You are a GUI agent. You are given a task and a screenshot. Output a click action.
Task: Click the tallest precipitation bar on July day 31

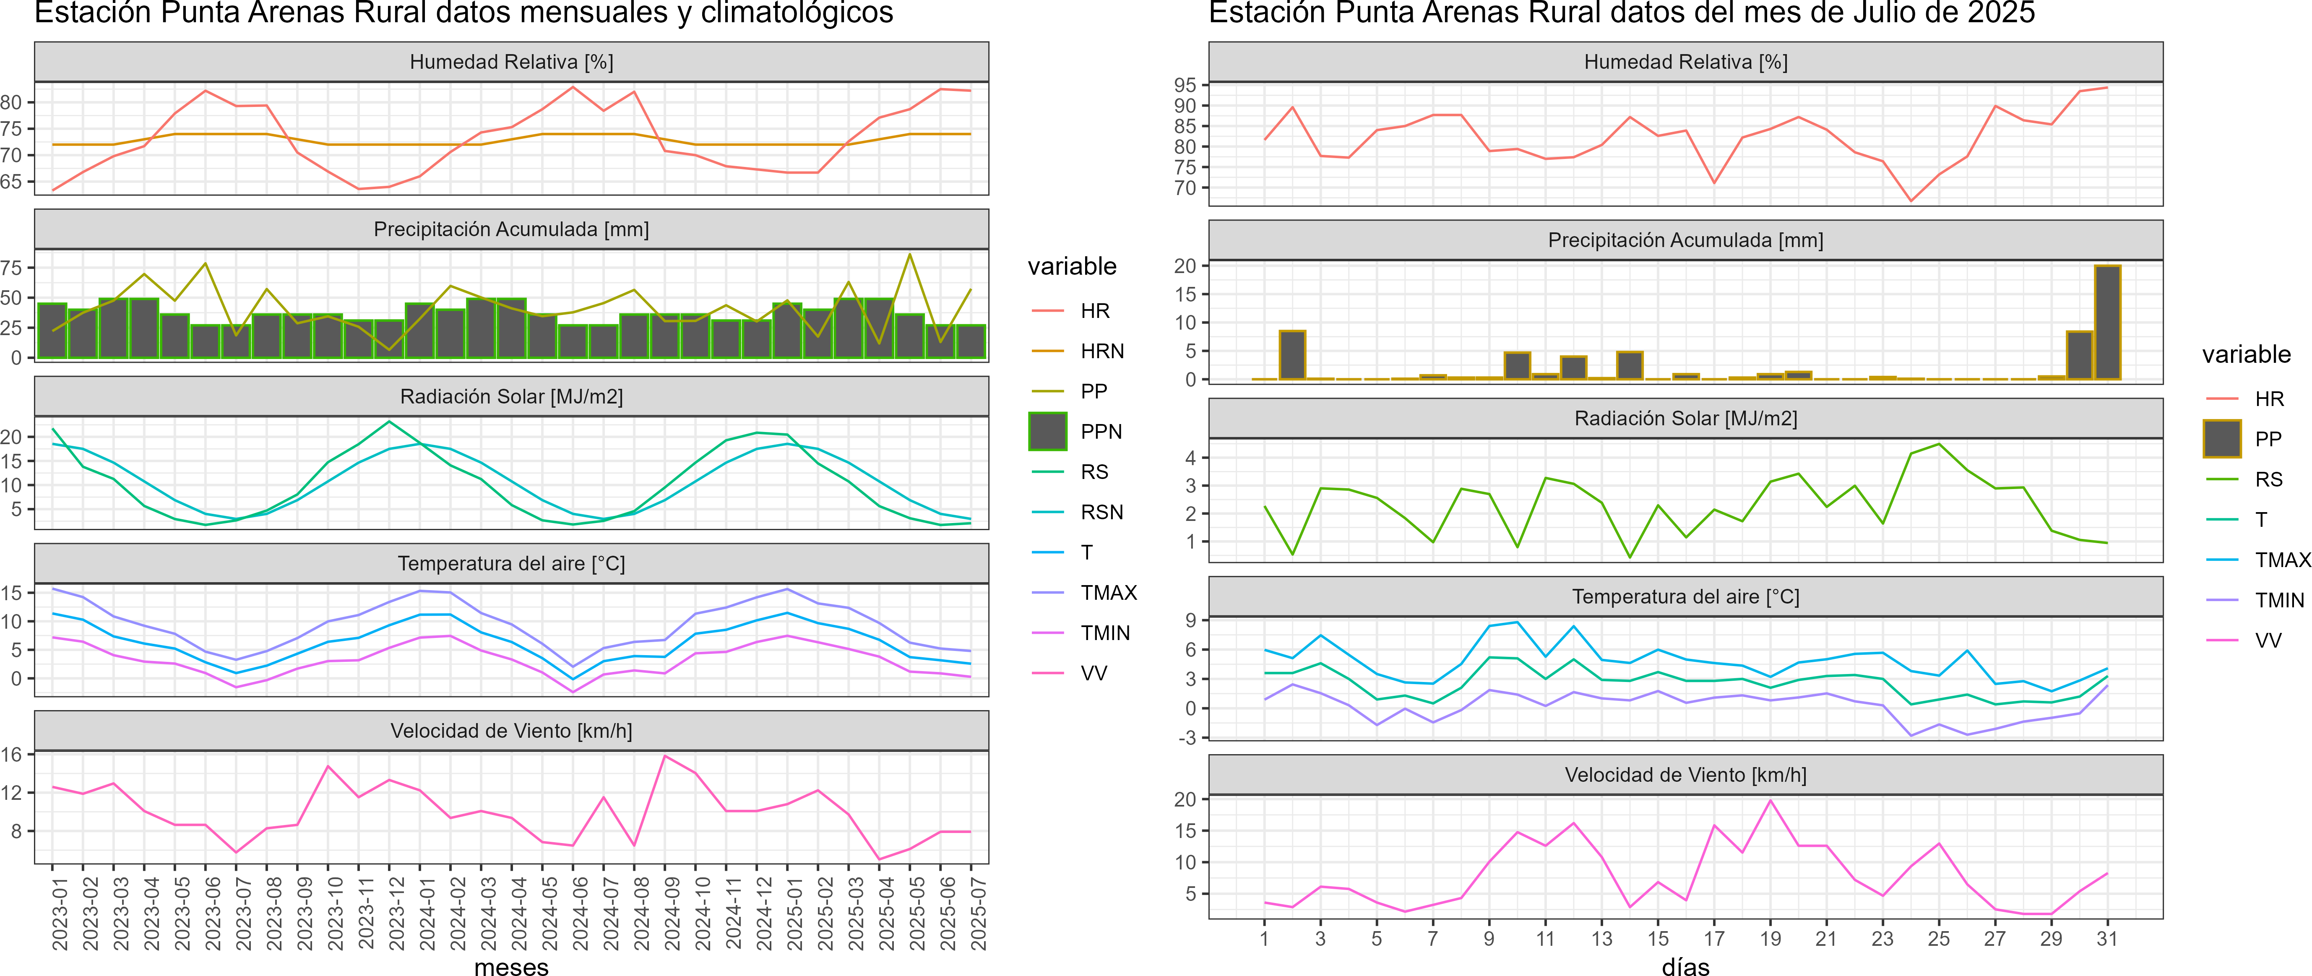point(2107,323)
